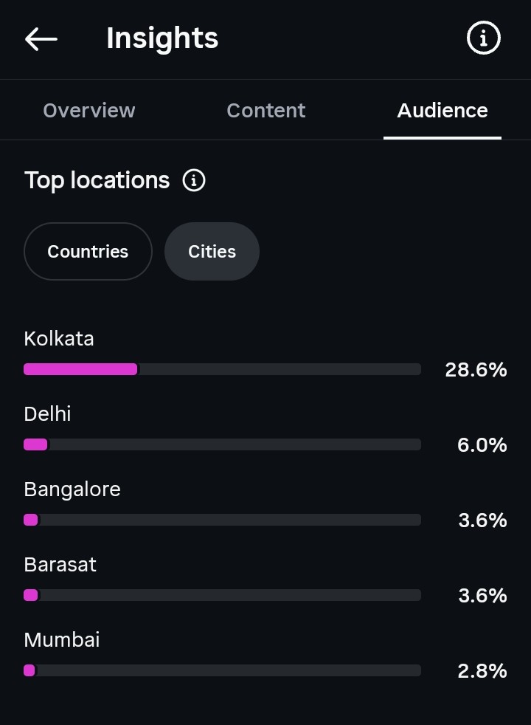Select the Kolkata city label
The height and width of the screenshot is (725, 531).
click(x=59, y=339)
